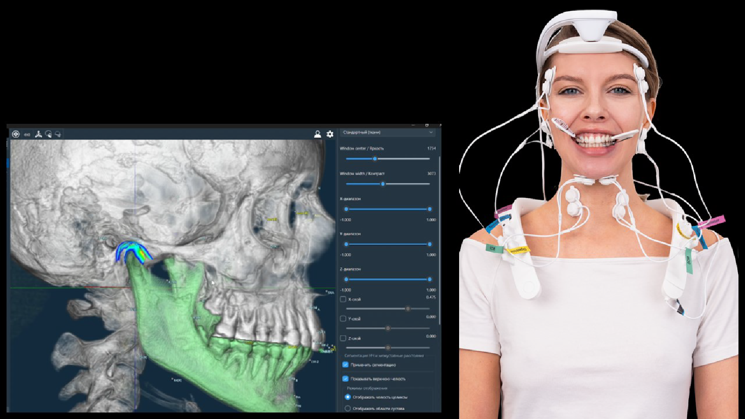Click the circular target icon in the toolbar
The width and height of the screenshot is (745, 419).
click(16, 134)
